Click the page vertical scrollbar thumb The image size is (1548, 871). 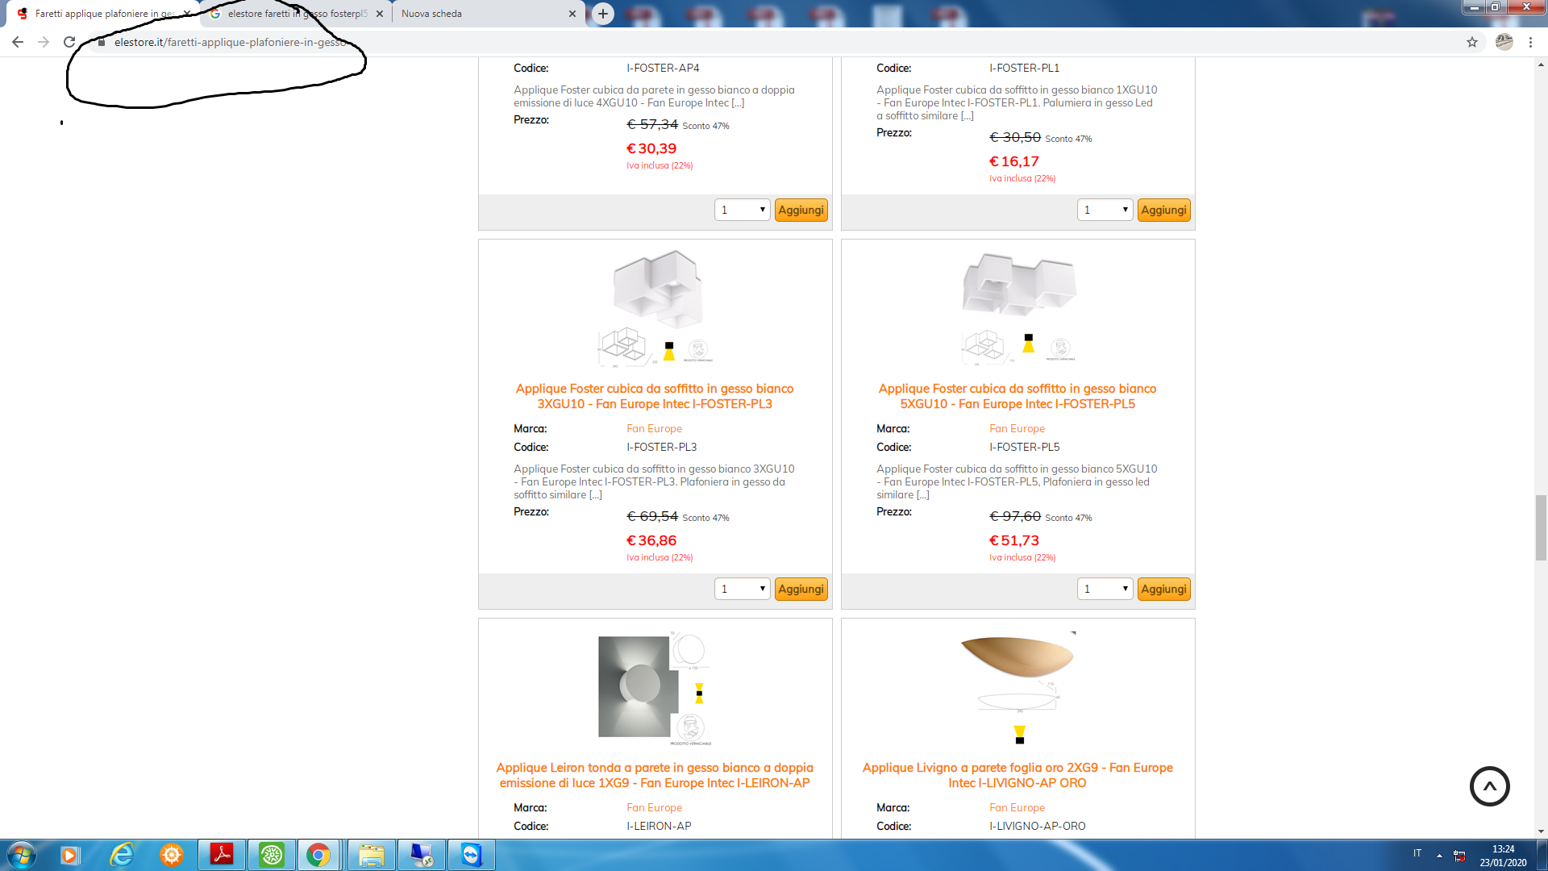click(1541, 528)
